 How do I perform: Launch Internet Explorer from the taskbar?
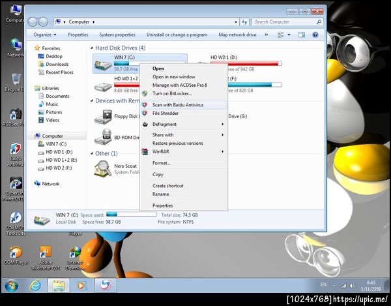point(35,285)
